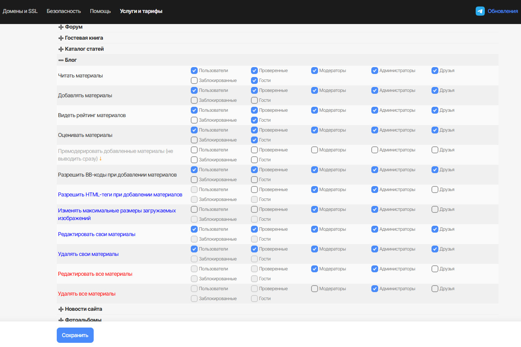The height and width of the screenshot is (347, 521).
Task: Uncheck Модераторы for Редактировать все материалы
Action: (315, 269)
